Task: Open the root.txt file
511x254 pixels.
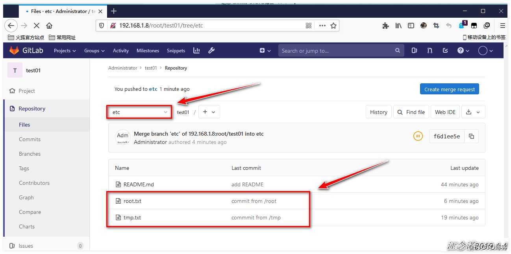Action: (x=132, y=201)
